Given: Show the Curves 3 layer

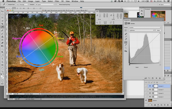Looking at the screenshot, I should tap(146, 93).
